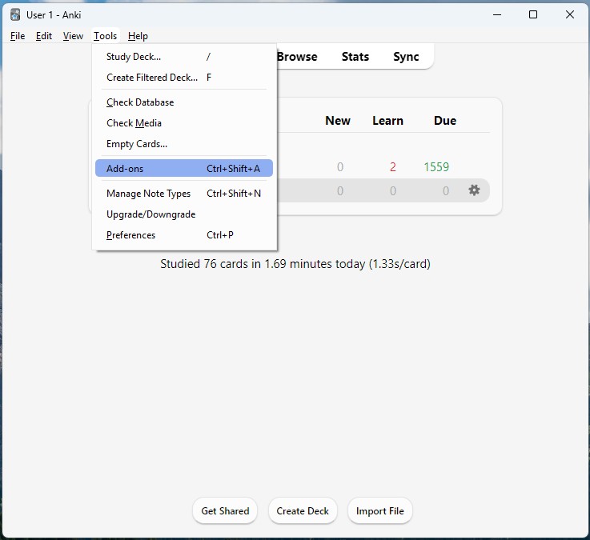Click the Import File button

pos(380,510)
